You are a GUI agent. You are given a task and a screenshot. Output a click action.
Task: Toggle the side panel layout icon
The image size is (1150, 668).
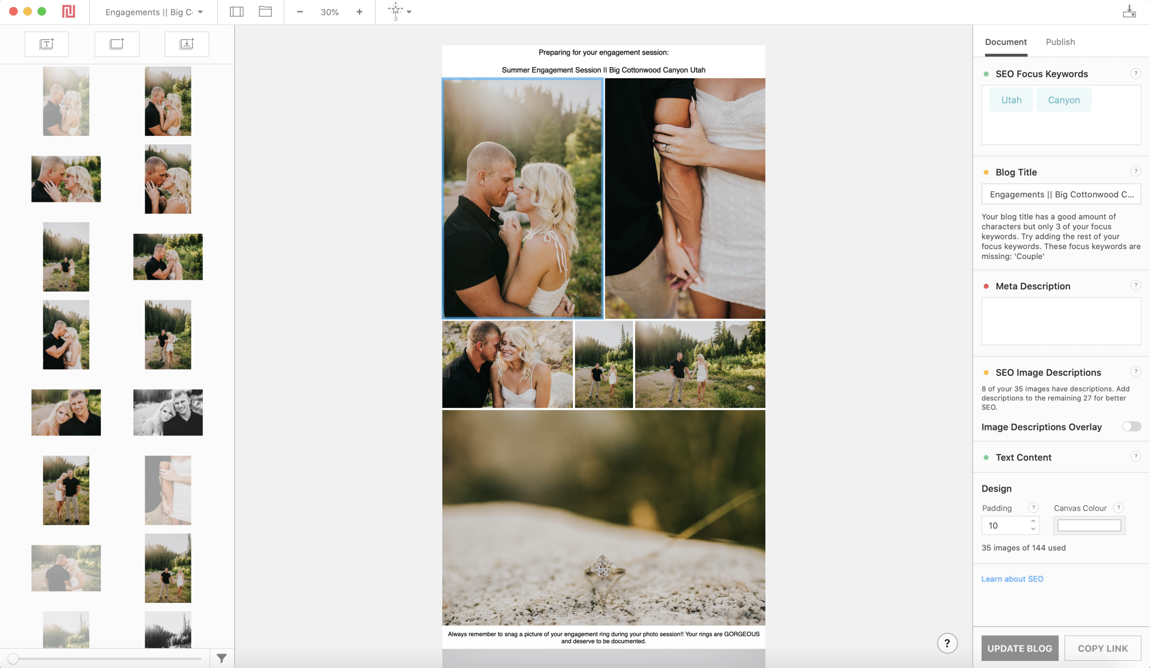pyautogui.click(x=236, y=12)
